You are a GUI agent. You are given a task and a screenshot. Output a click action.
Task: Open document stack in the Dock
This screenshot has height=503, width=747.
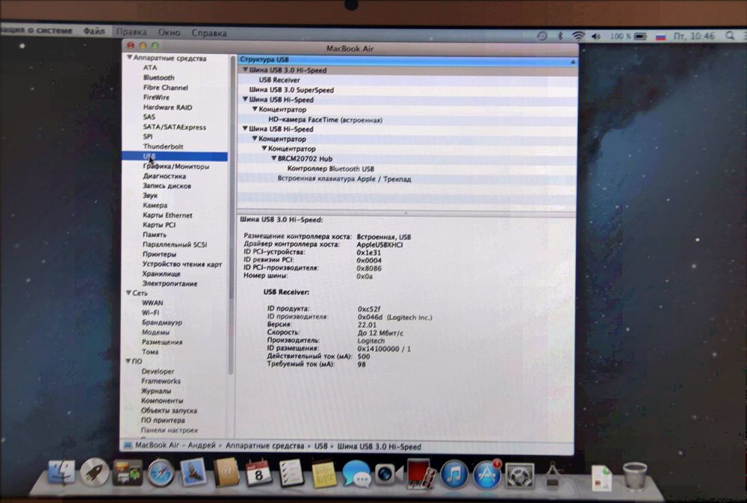[602, 477]
